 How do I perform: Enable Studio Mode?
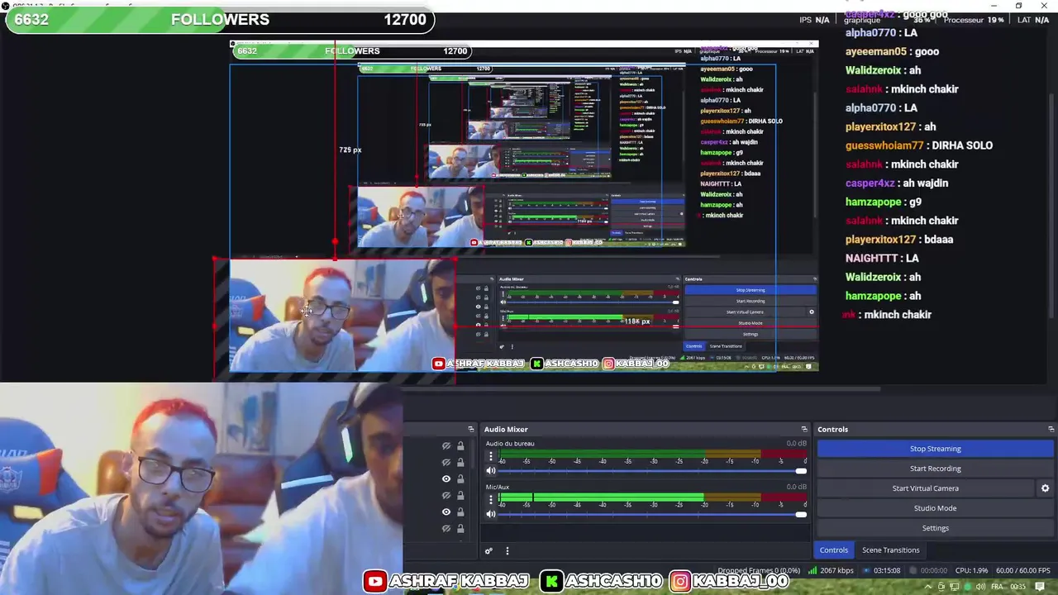[935, 508]
